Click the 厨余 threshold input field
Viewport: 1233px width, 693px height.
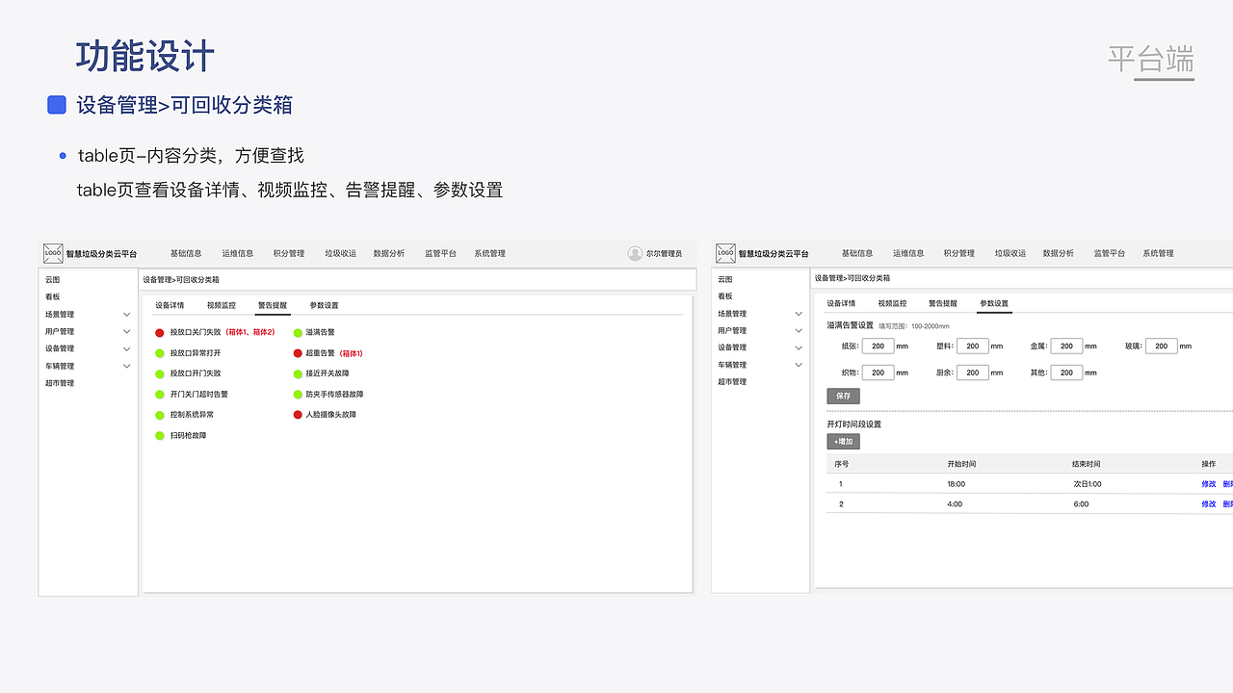[973, 372]
